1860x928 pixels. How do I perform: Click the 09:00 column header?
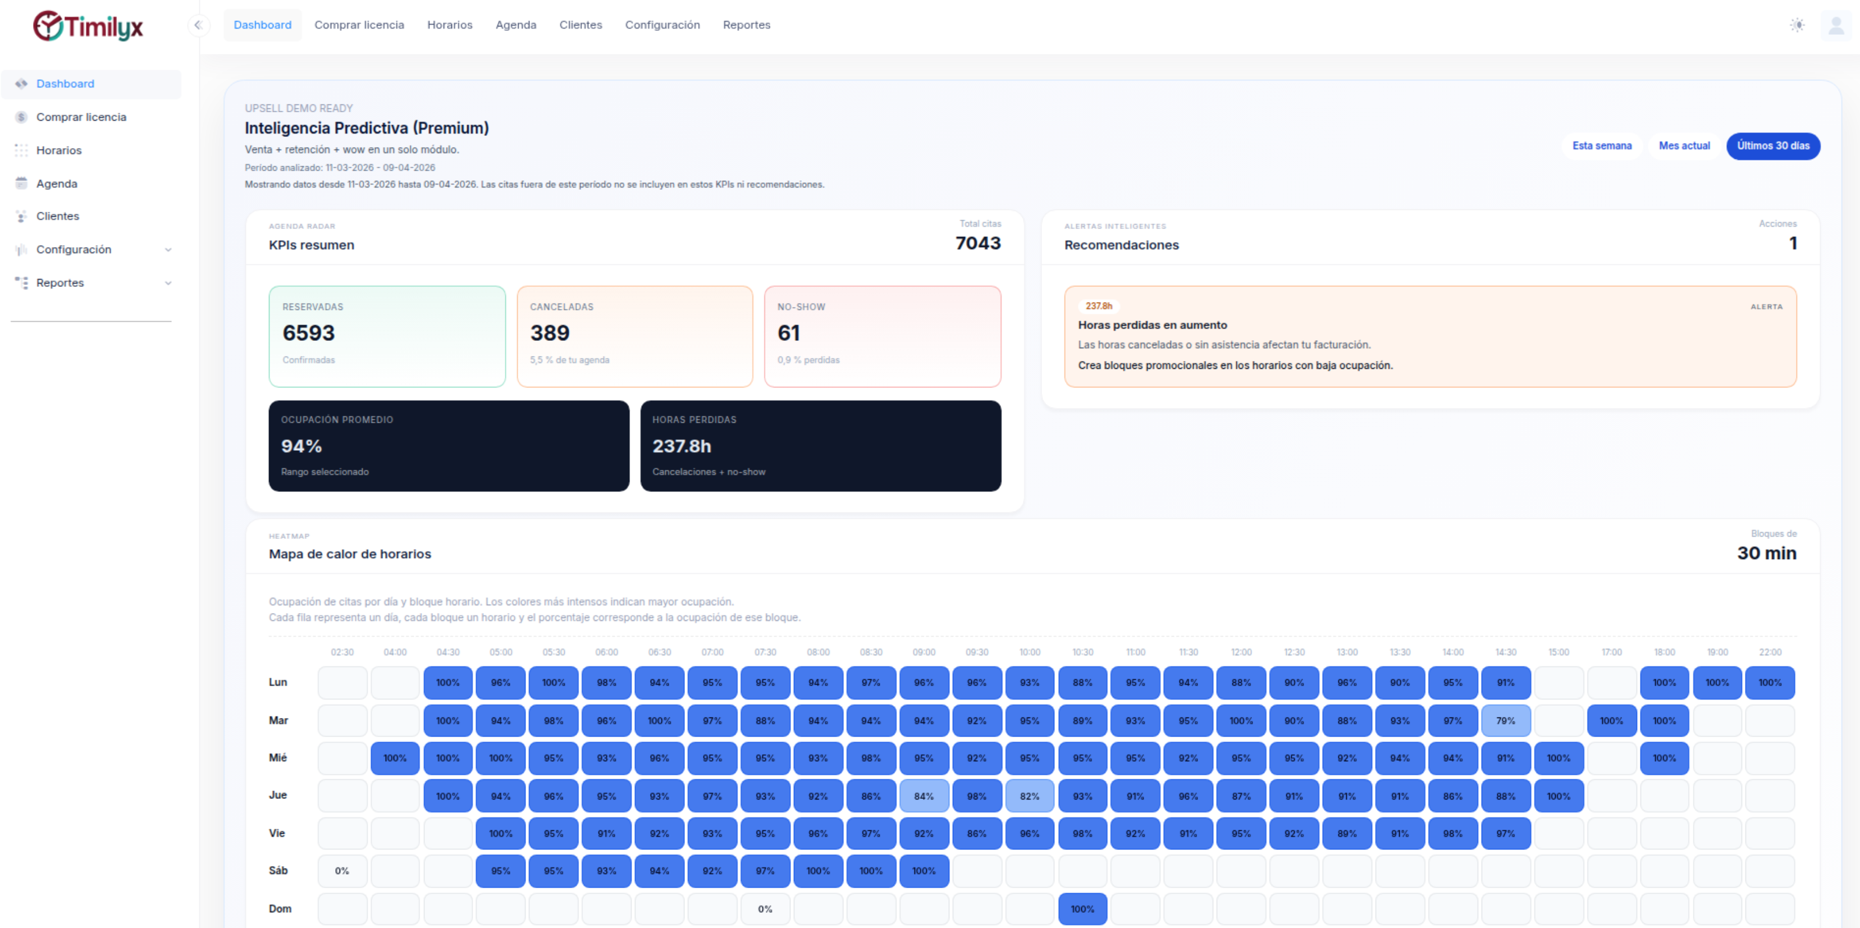924,652
